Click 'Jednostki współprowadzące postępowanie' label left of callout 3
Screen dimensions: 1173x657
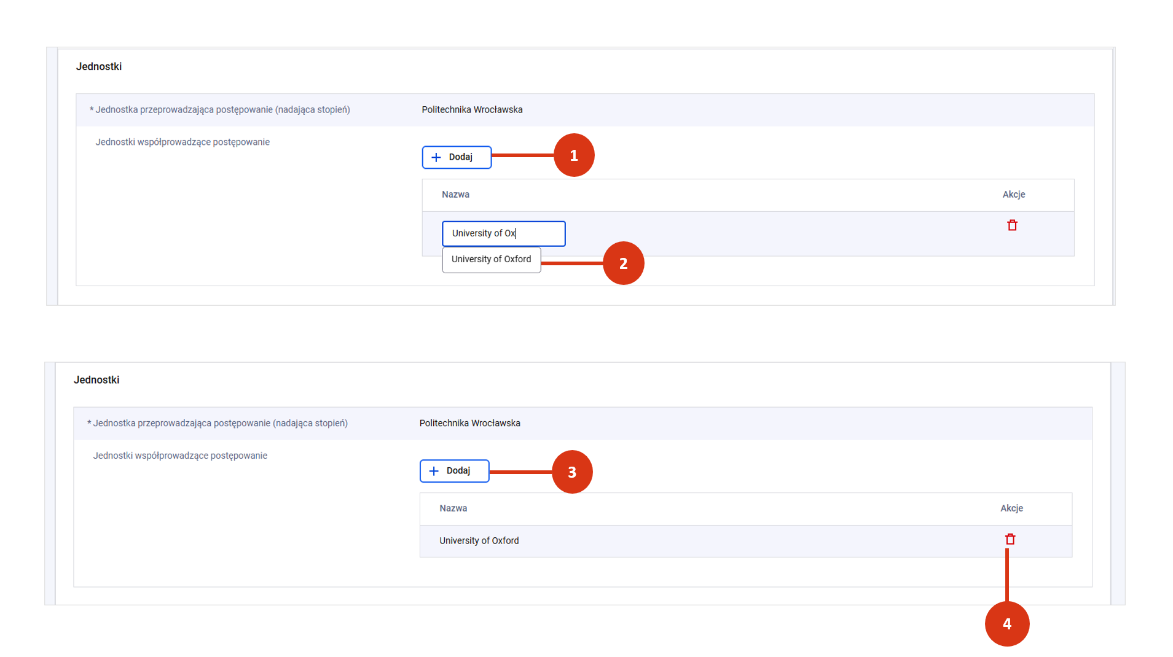tap(180, 456)
